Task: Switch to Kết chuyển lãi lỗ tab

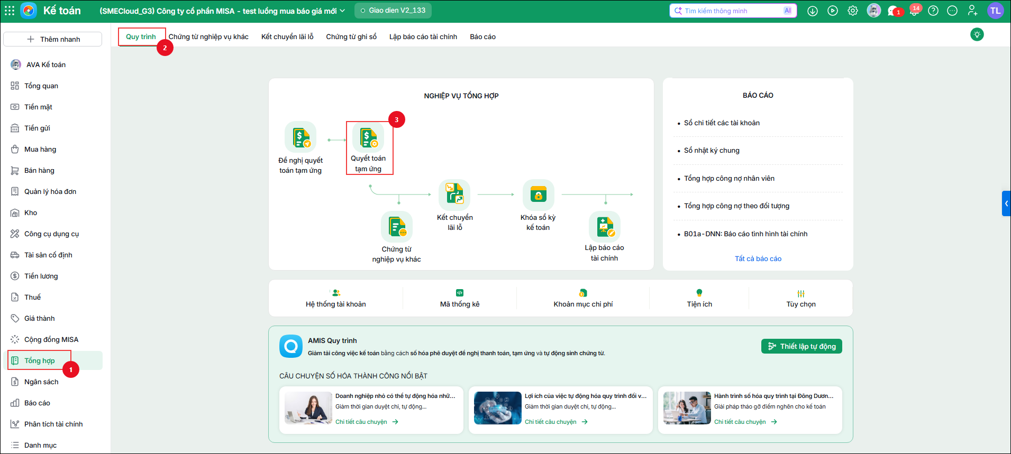Action: 287,36
